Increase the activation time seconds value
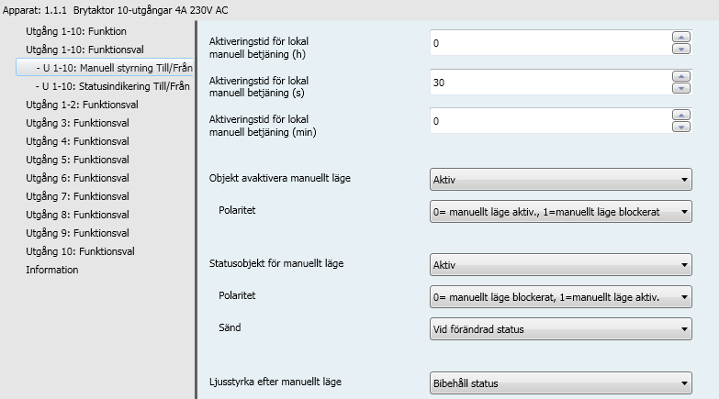The width and height of the screenshot is (719, 399). click(681, 76)
